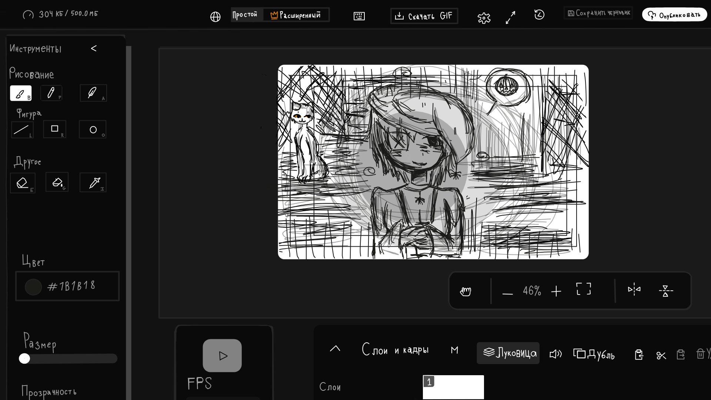Select frame 1 thumbnail
The height and width of the screenshot is (400, 711).
[x=453, y=387]
